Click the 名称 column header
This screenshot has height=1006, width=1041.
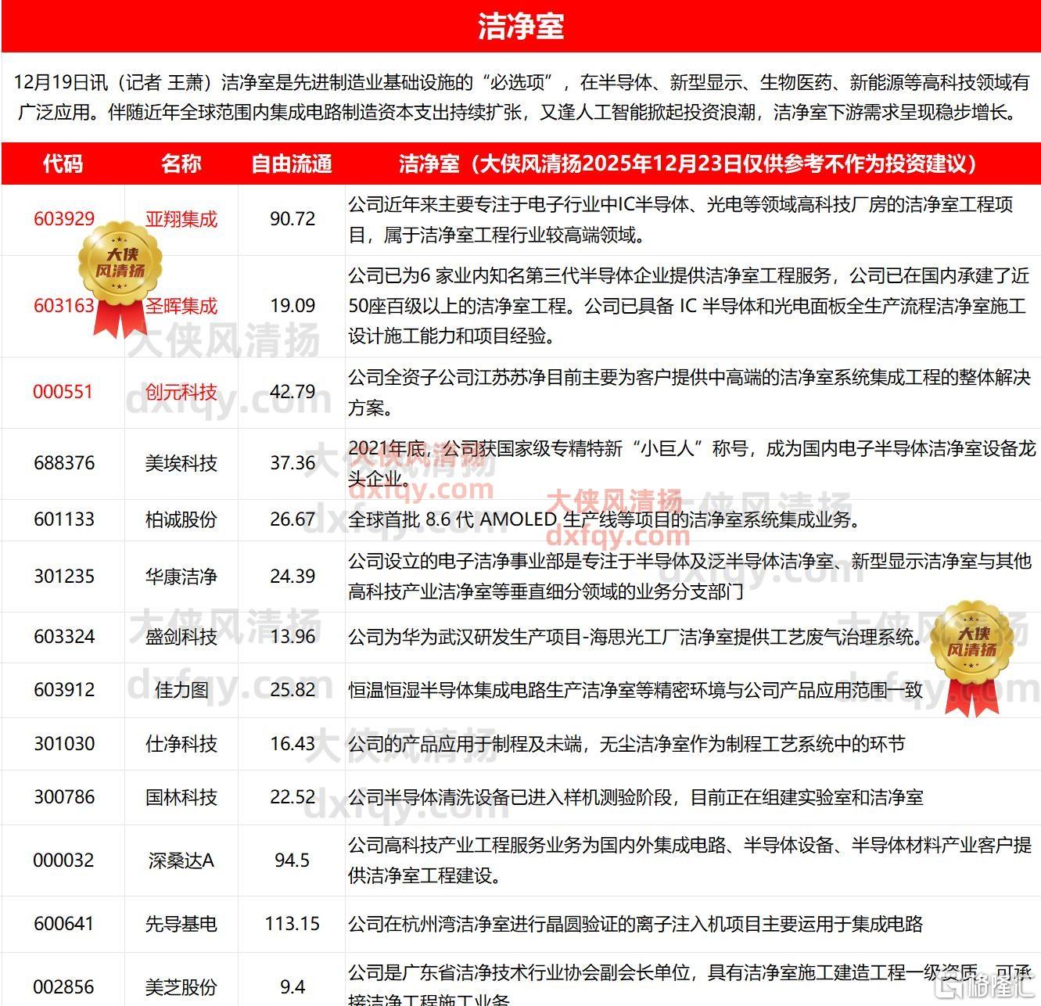(x=181, y=163)
